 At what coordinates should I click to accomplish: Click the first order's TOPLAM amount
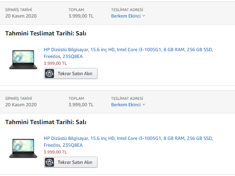point(81,16)
